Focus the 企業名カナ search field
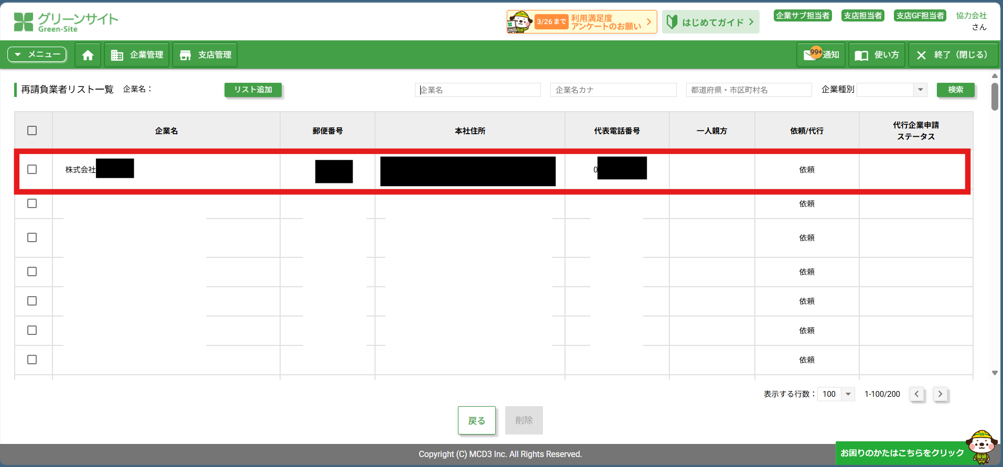Image resolution: width=1003 pixels, height=467 pixels. (613, 90)
